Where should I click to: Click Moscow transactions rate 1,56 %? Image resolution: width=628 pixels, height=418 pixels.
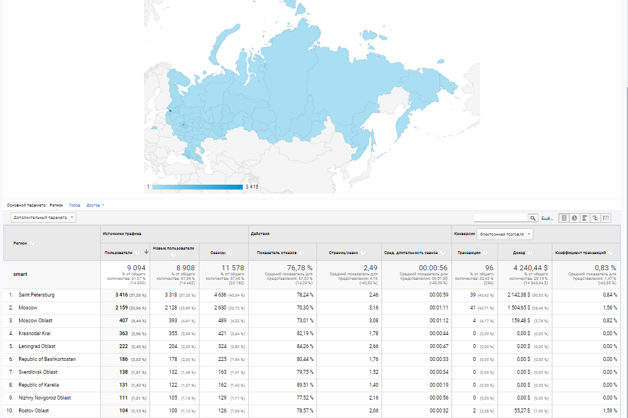point(610,308)
